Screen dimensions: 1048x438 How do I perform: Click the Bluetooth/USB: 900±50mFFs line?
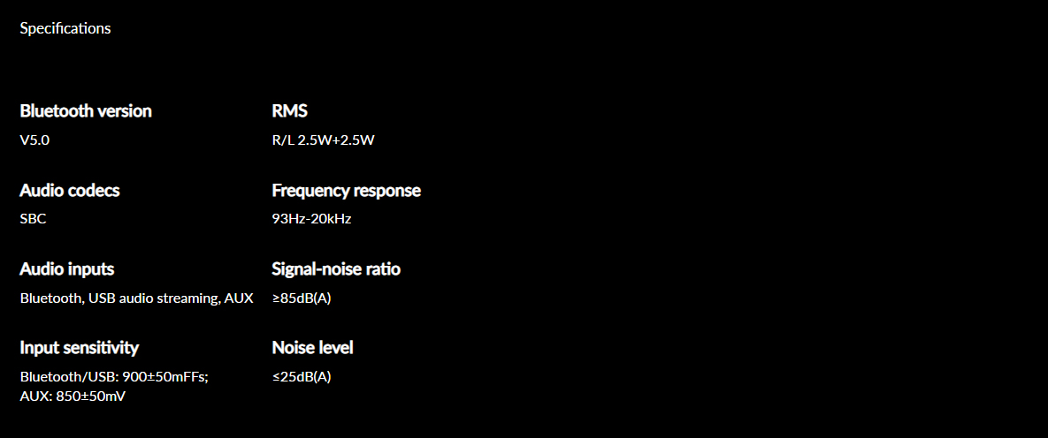point(114,376)
